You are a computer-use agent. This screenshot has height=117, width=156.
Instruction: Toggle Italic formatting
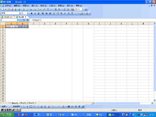pos(35,13)
